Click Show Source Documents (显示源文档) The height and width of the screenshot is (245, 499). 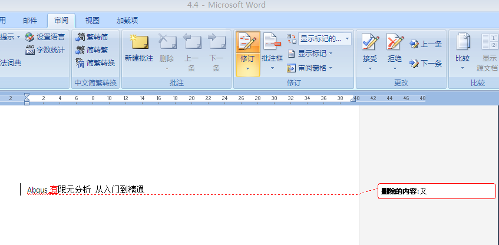click(x=489, y=53)
